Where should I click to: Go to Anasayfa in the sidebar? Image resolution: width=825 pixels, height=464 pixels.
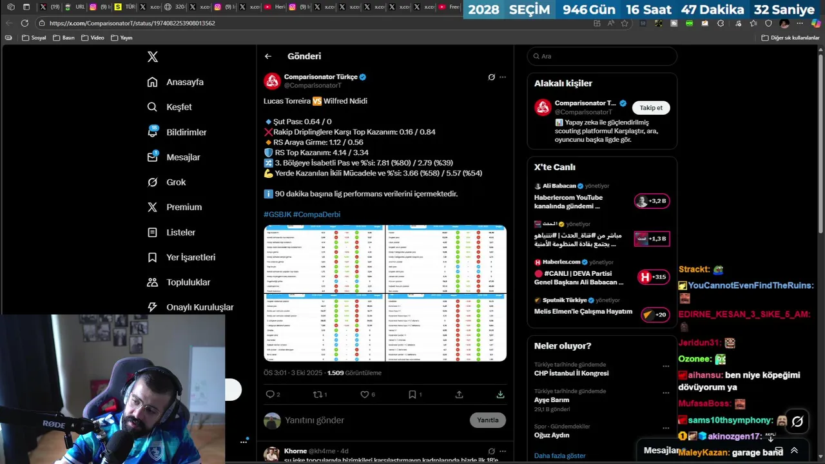click(175, 82)
